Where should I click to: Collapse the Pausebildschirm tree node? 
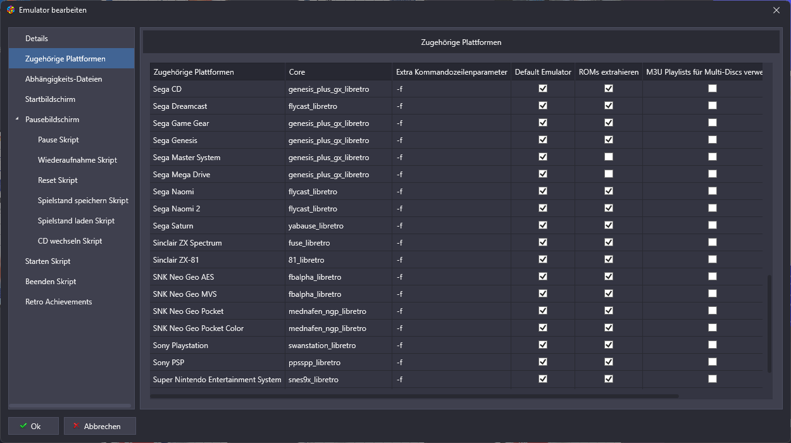coord(17,120)
